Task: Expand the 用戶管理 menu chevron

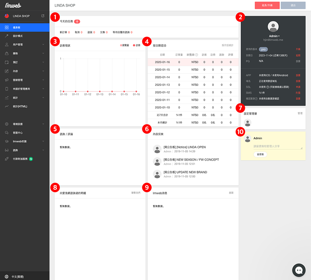Action: tap(43, 45)
